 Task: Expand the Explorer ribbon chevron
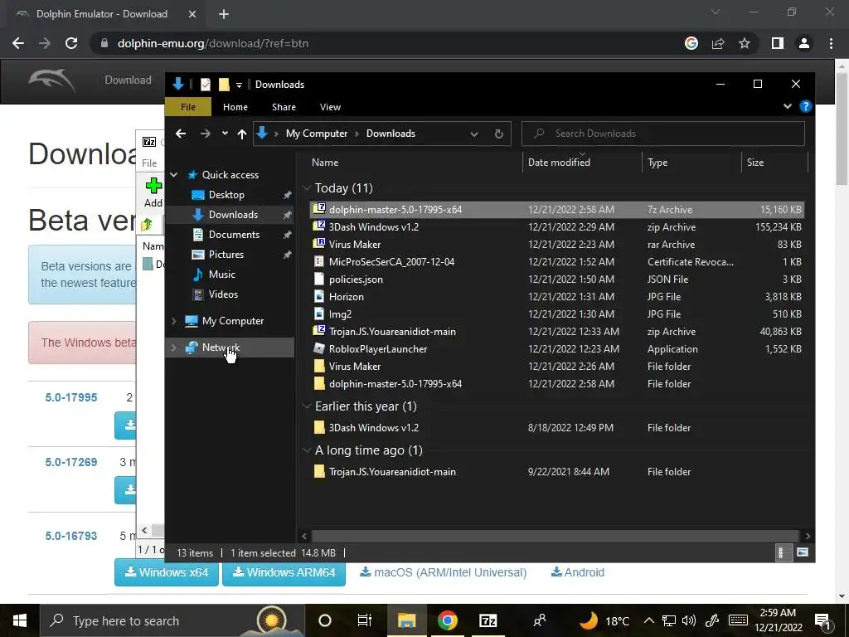tap(788, 107)
